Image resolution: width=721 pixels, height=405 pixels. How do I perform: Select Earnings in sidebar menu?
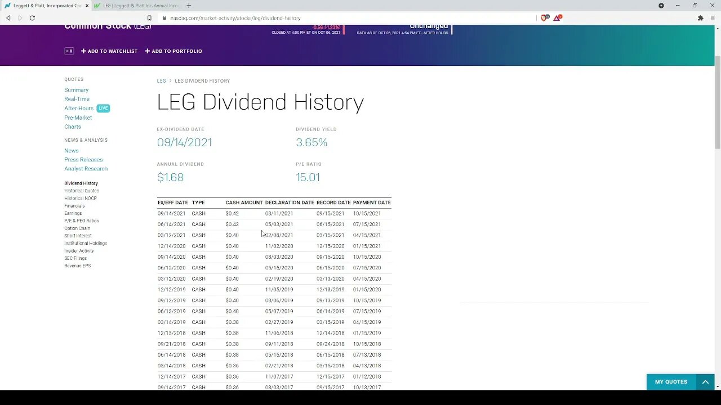pos(73,213)
